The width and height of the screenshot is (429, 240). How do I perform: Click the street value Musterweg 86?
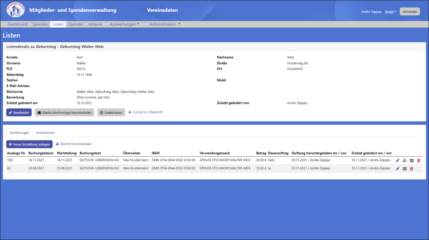pos(297,63)
